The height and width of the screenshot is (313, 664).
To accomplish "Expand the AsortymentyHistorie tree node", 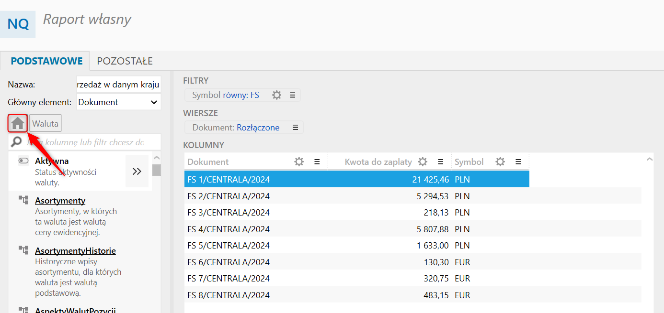I will pyautogui.click(x=23, y=250).
